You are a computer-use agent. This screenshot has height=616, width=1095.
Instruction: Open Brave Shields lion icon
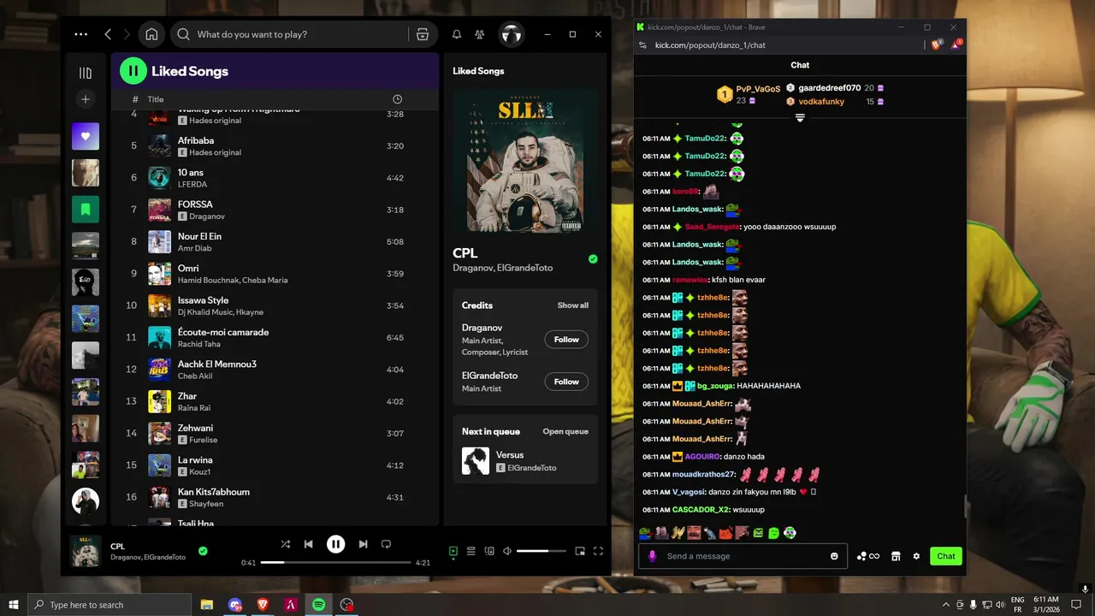[x=937, y=44]
